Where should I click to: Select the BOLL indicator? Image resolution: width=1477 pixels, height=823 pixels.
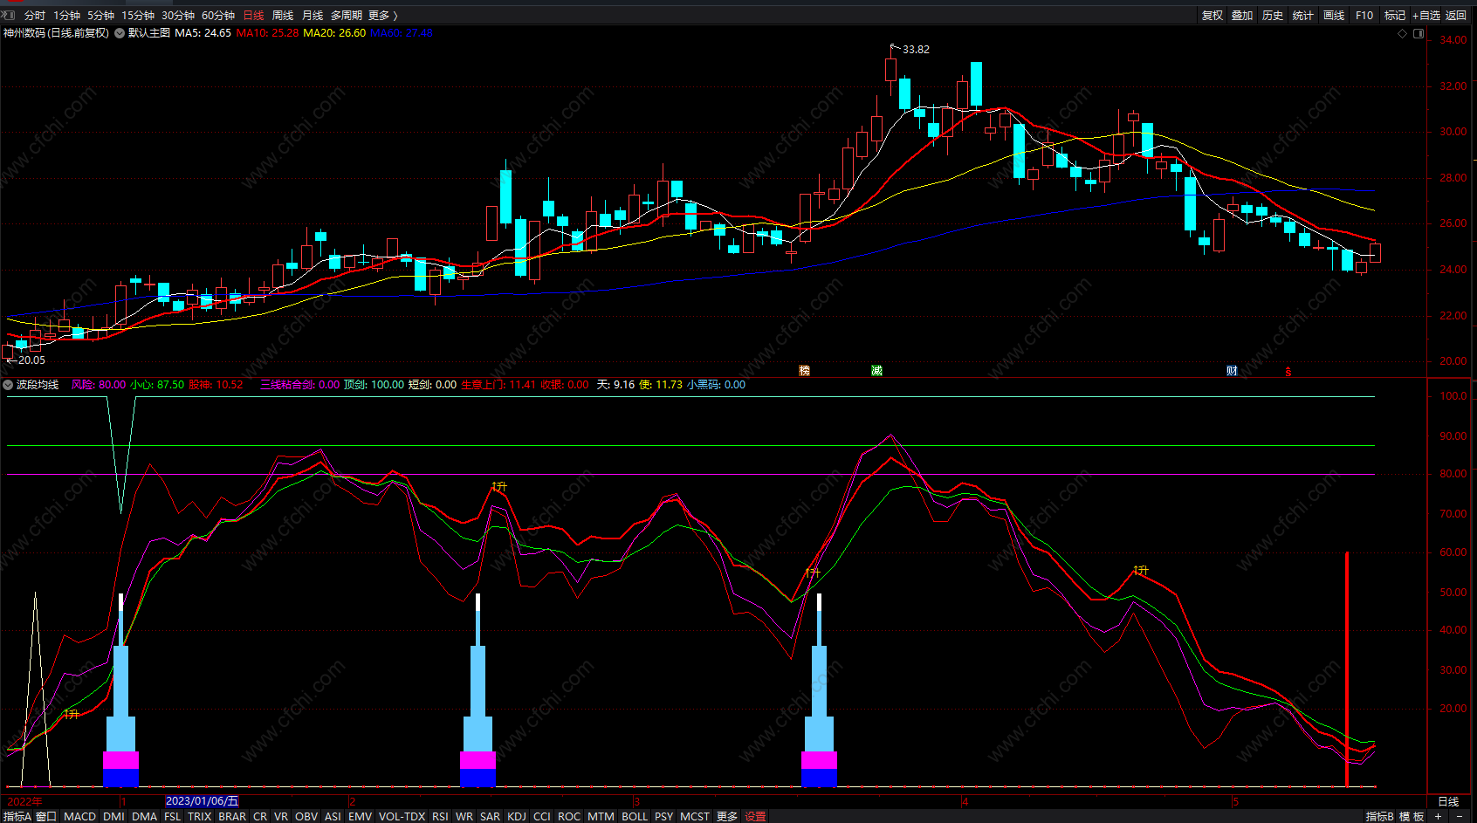point(635,817)
